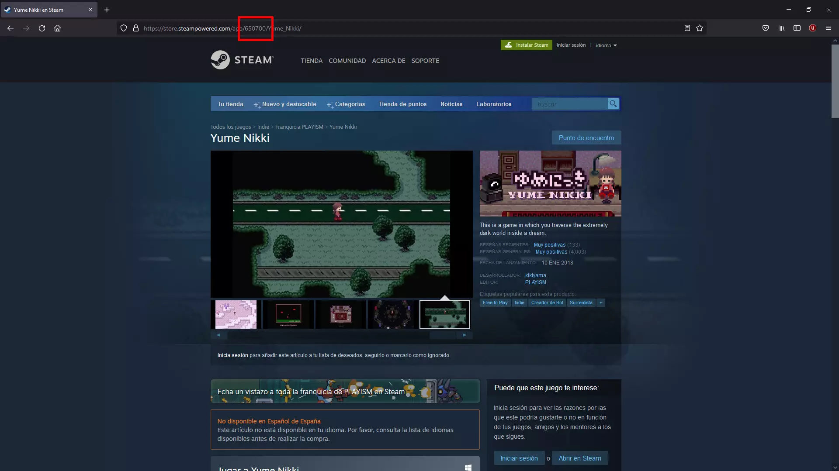Expand the Categorías menu
The height and width of the screenshot is (471, 839).
346,104
